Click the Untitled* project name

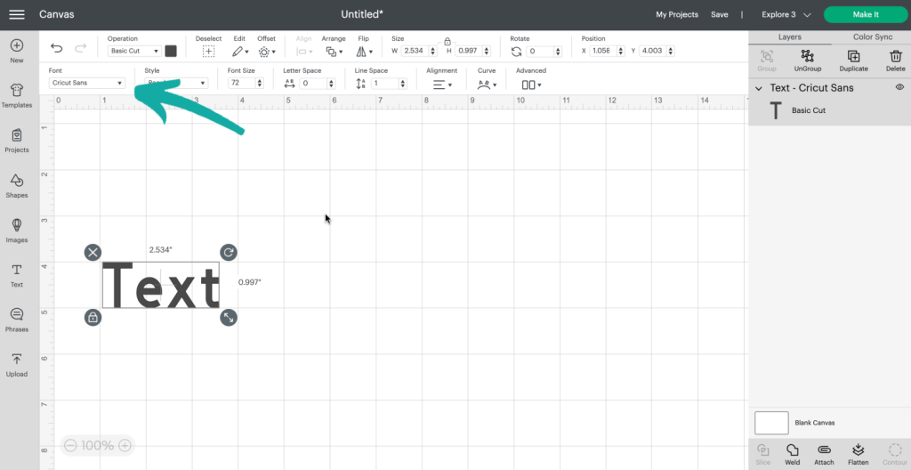pos(362,14)
